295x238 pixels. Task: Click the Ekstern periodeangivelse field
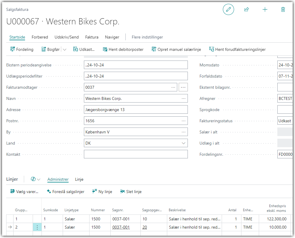pos(136,65)
